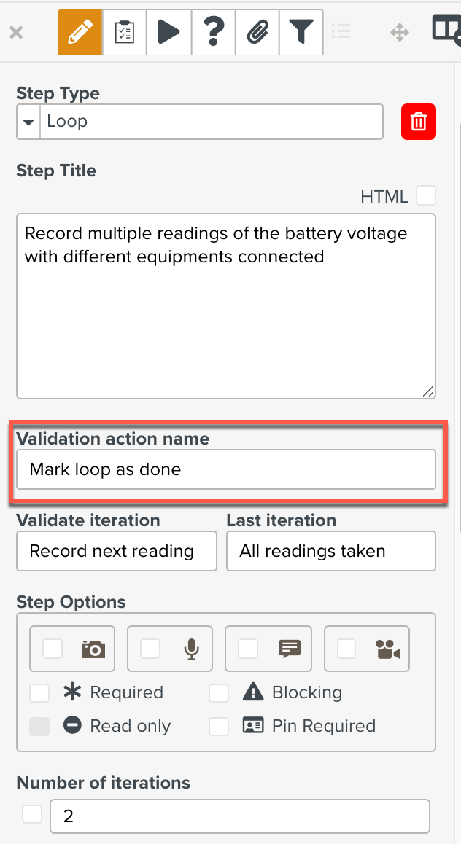
Task: Toggle the microphone audio option checkbox
Action: tap(151, 649)
